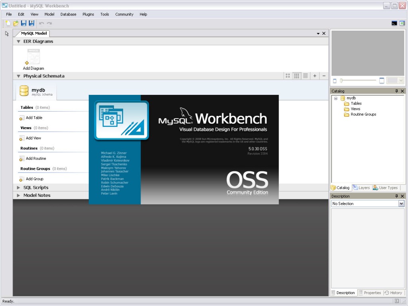Open an existing model via folder icon
The height and width of the screenshot is (306, 408).
click(x=16, y=23)
